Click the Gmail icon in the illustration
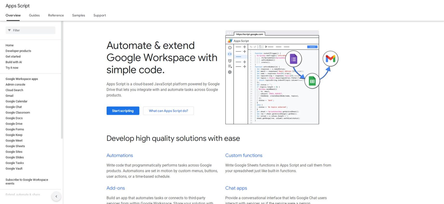Viewport: 444px width, 204px height. (330, 59)
